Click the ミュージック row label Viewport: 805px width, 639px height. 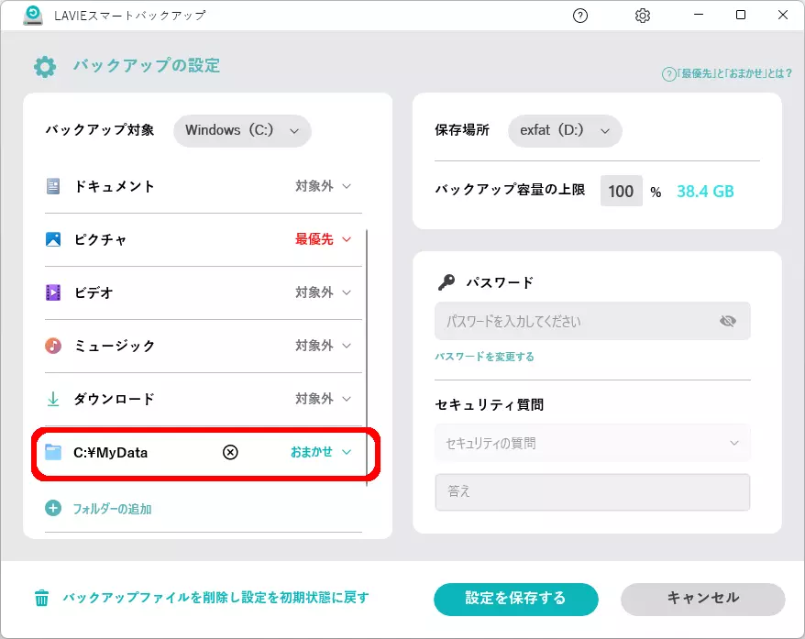click(114, 346)
